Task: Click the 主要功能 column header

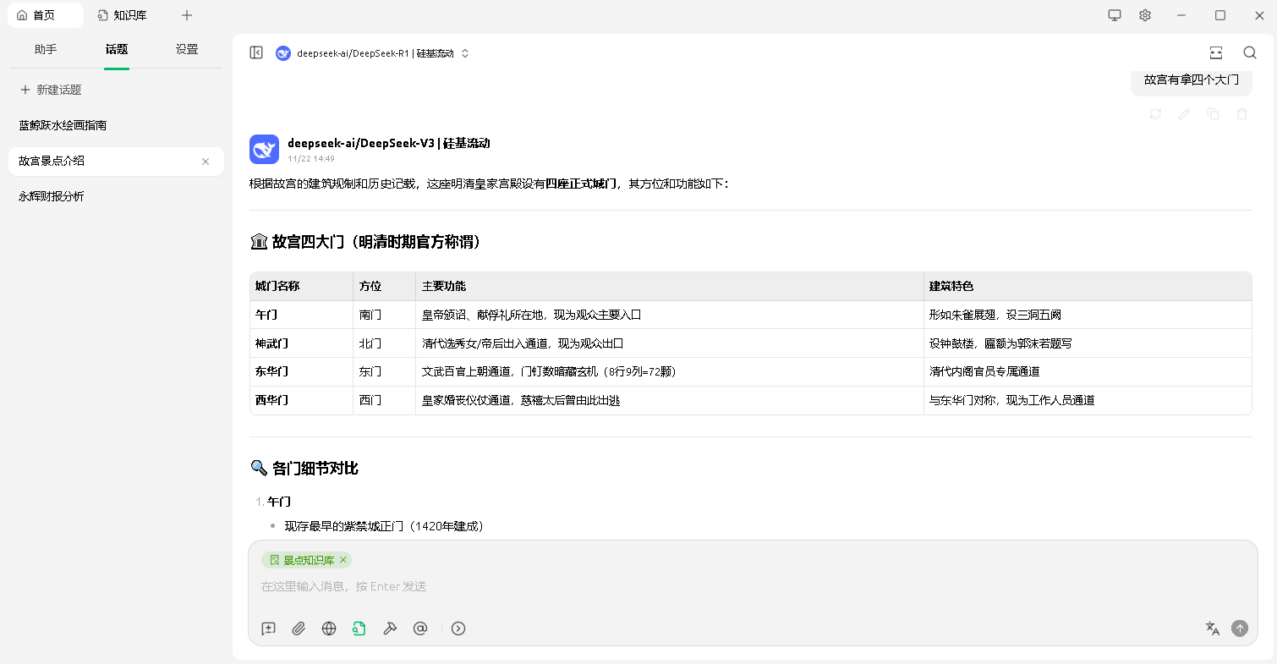Action: [x=669, y=287]
